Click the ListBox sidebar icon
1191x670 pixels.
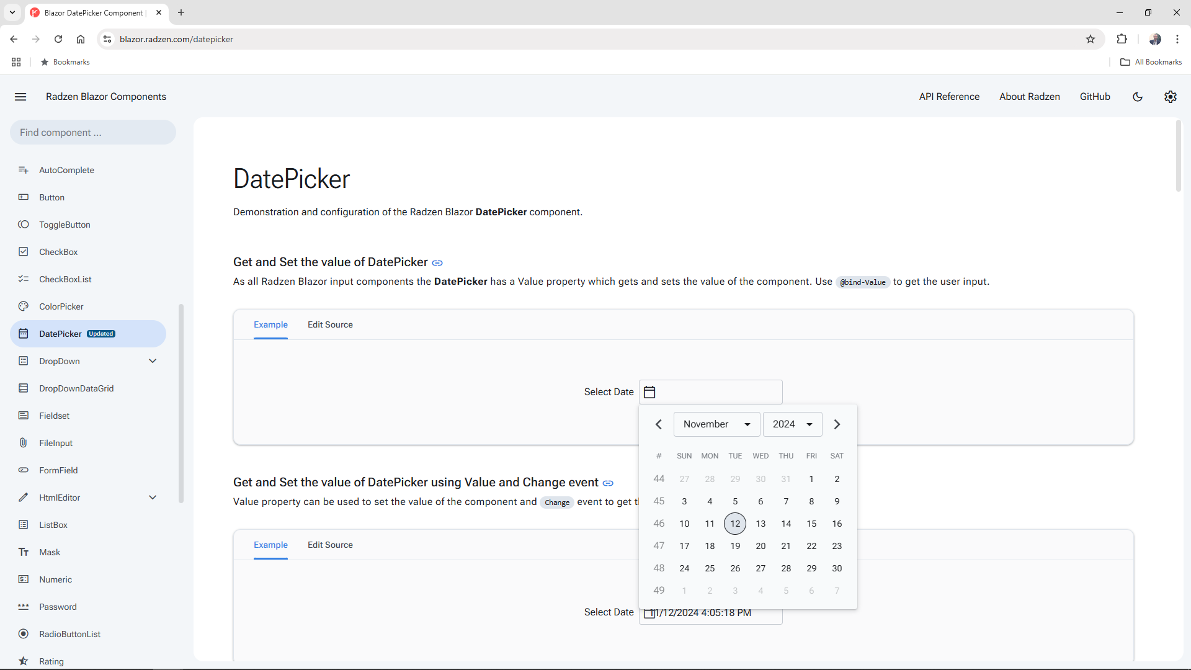[x=24, y=525]
